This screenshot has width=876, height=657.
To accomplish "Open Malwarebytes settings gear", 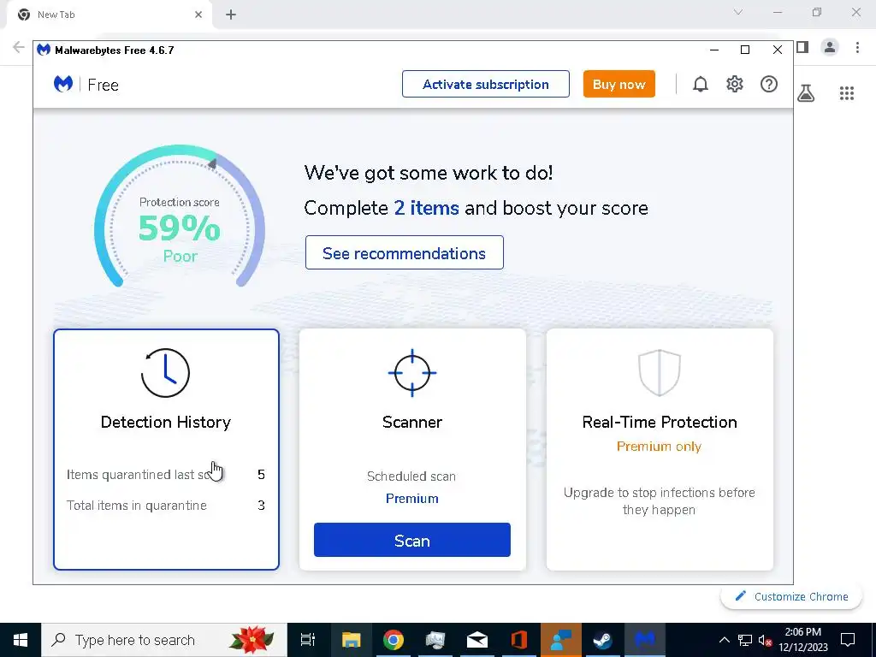I will 735,85.
